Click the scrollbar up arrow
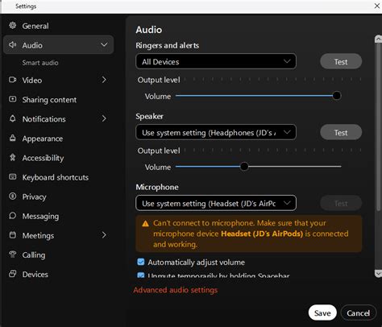The height and width of the screenshot is (327, 382). click(x=378, y=39)
